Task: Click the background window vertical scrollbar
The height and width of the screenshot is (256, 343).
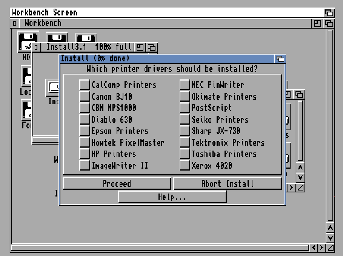Action: tap(300, 131)
